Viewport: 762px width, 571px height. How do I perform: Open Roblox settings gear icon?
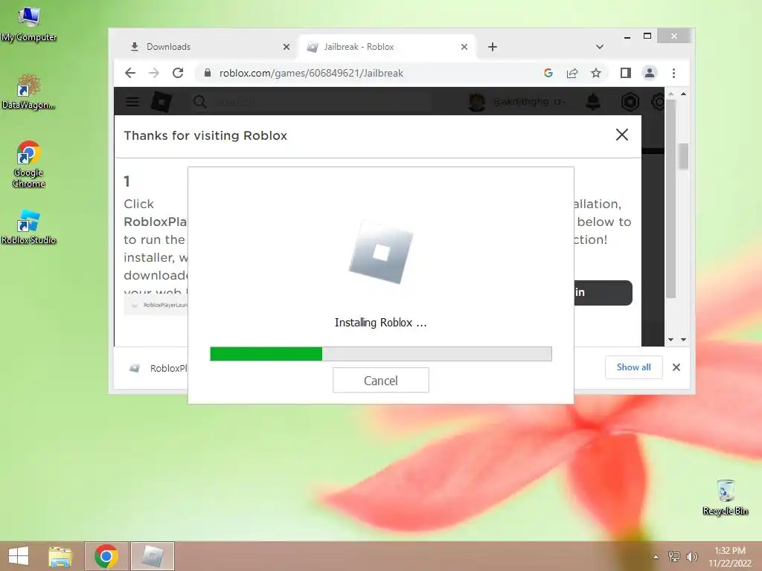pyautogui.click(x=658, y=101)
